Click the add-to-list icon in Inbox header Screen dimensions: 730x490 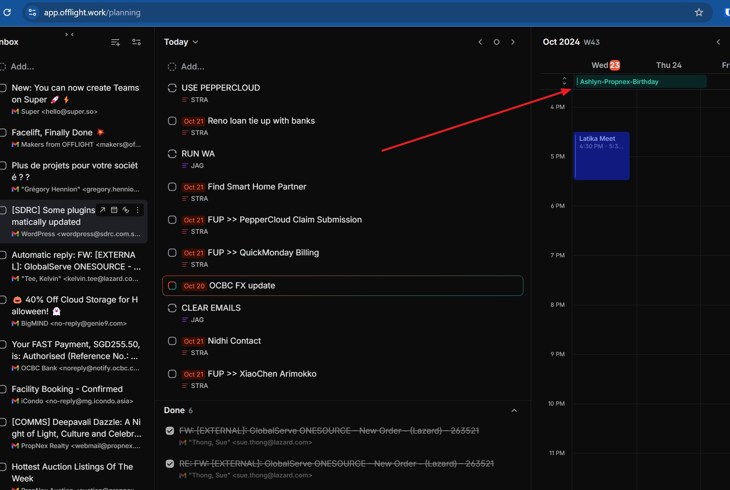click(x=115, y=42)
